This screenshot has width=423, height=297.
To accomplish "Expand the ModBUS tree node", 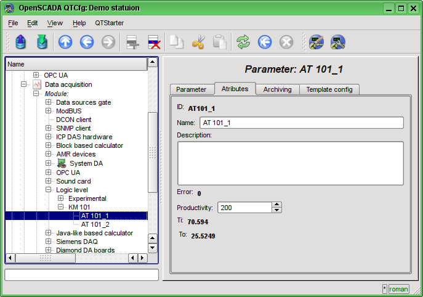I will 49,111.
